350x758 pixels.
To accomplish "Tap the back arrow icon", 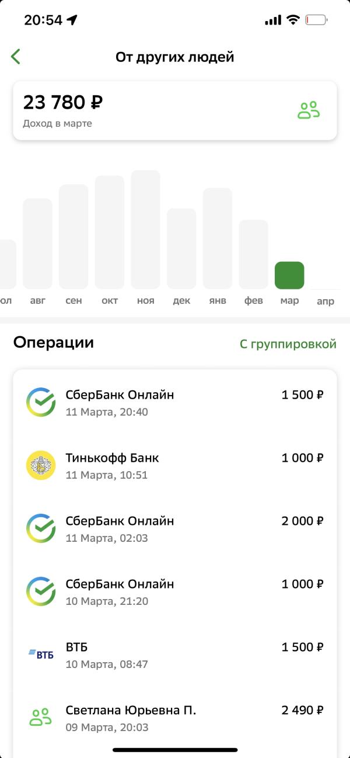I will 16,57.
